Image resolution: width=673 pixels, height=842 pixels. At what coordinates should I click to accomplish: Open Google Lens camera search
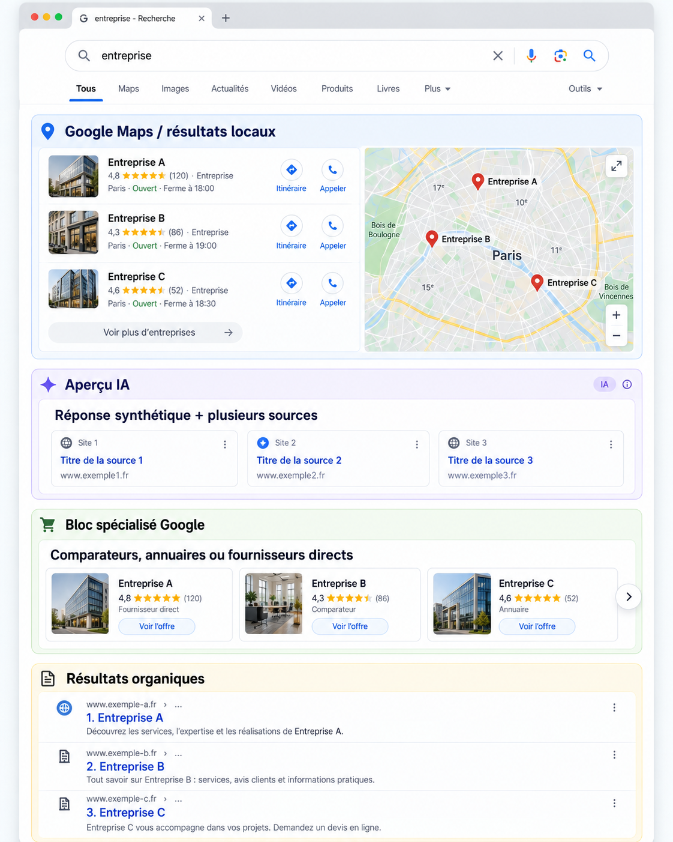tap(560, 56)
